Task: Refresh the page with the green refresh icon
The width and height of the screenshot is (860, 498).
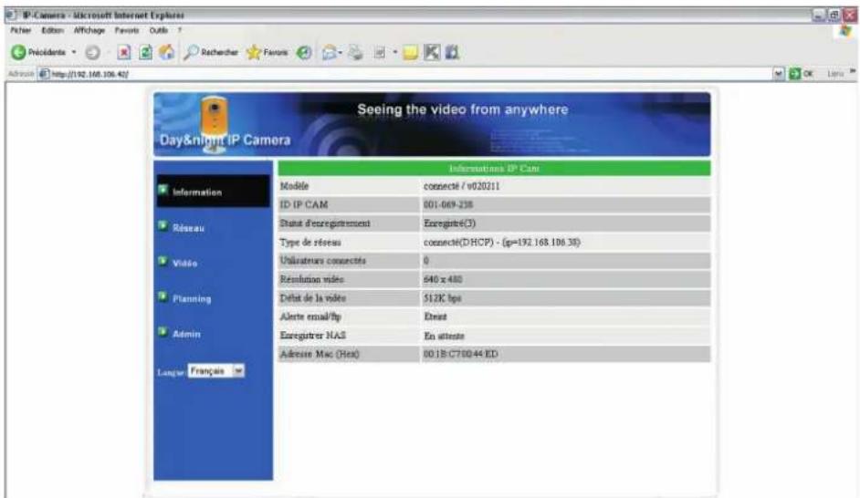Action: tap(145, 53)
